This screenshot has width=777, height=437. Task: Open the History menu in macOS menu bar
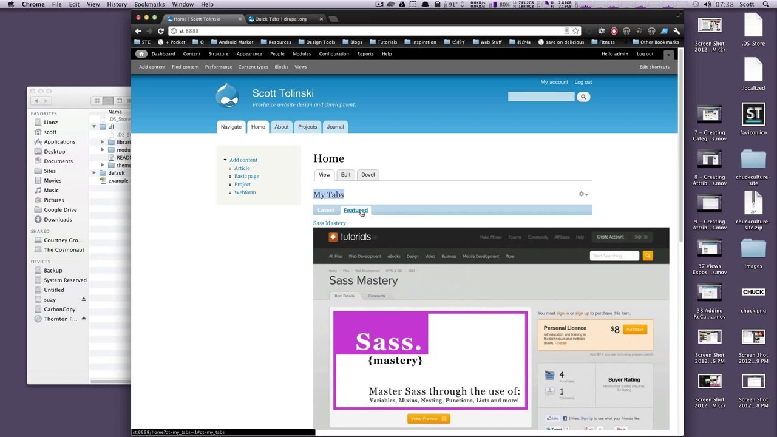pos(117,4)
